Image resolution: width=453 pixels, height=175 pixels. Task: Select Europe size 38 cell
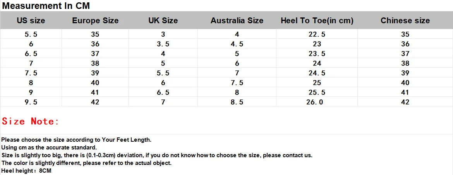[x=95, y=63]
